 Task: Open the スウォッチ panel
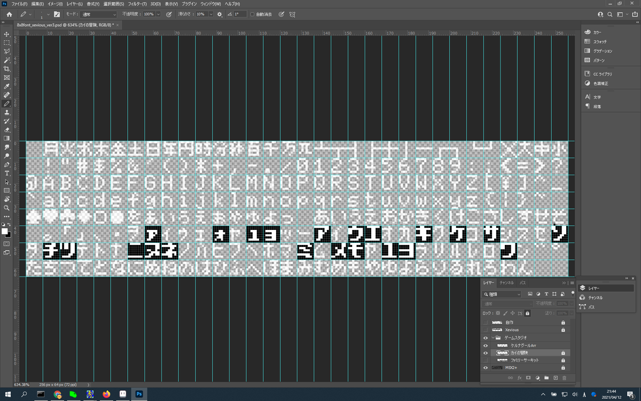(599, 42)
